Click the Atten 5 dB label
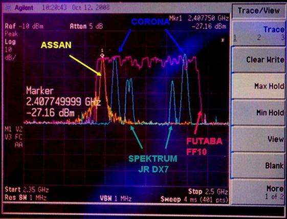 click(x=86, y=27)
